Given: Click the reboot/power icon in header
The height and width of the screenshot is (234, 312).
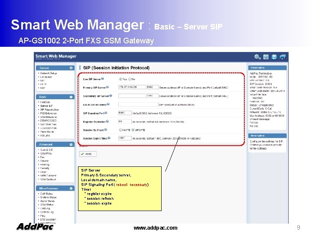Looking at the screenshot, I should tap(266, 57).
